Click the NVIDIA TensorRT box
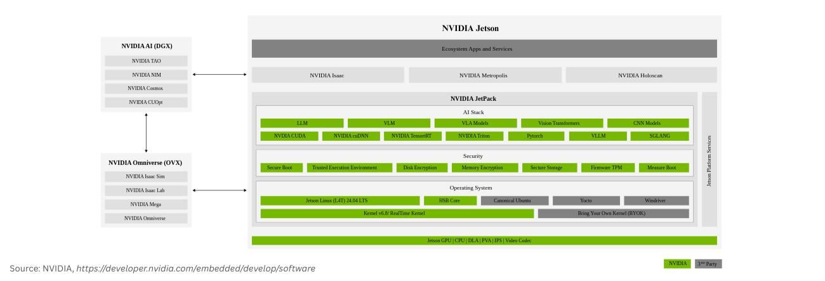 point(412,136)
